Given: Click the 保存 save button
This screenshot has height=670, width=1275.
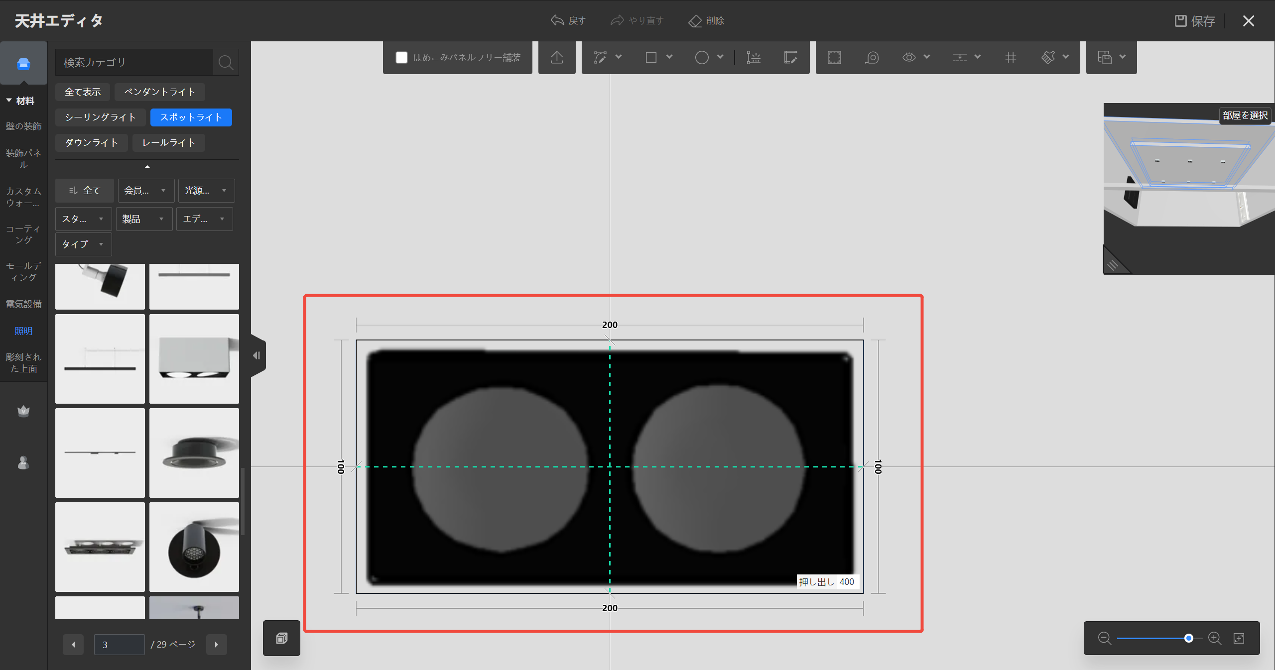Looking at the screenshot, I should (1195, 21).
